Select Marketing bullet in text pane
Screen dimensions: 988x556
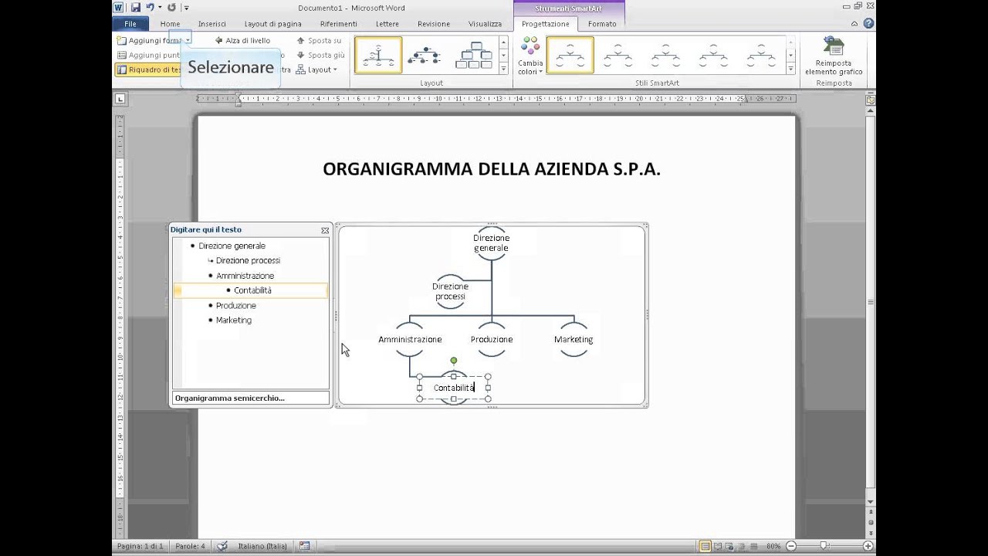click(x=233, y=320)
